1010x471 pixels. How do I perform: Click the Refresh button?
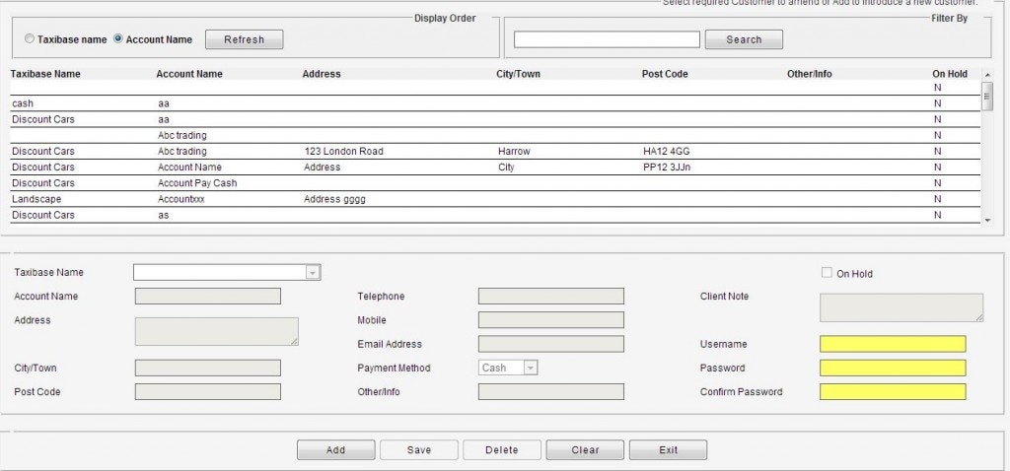pos(245,39)
